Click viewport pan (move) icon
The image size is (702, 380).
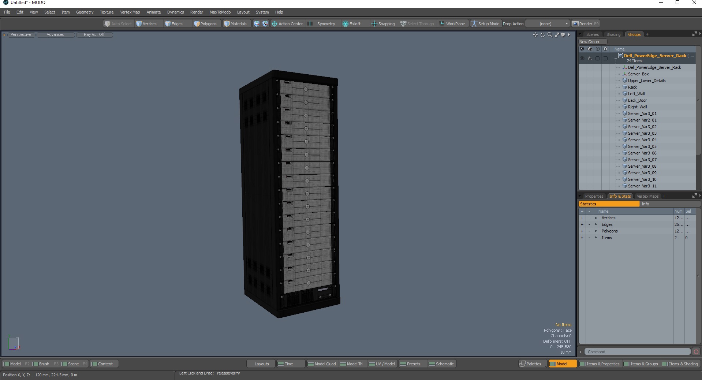pos(535,35)
